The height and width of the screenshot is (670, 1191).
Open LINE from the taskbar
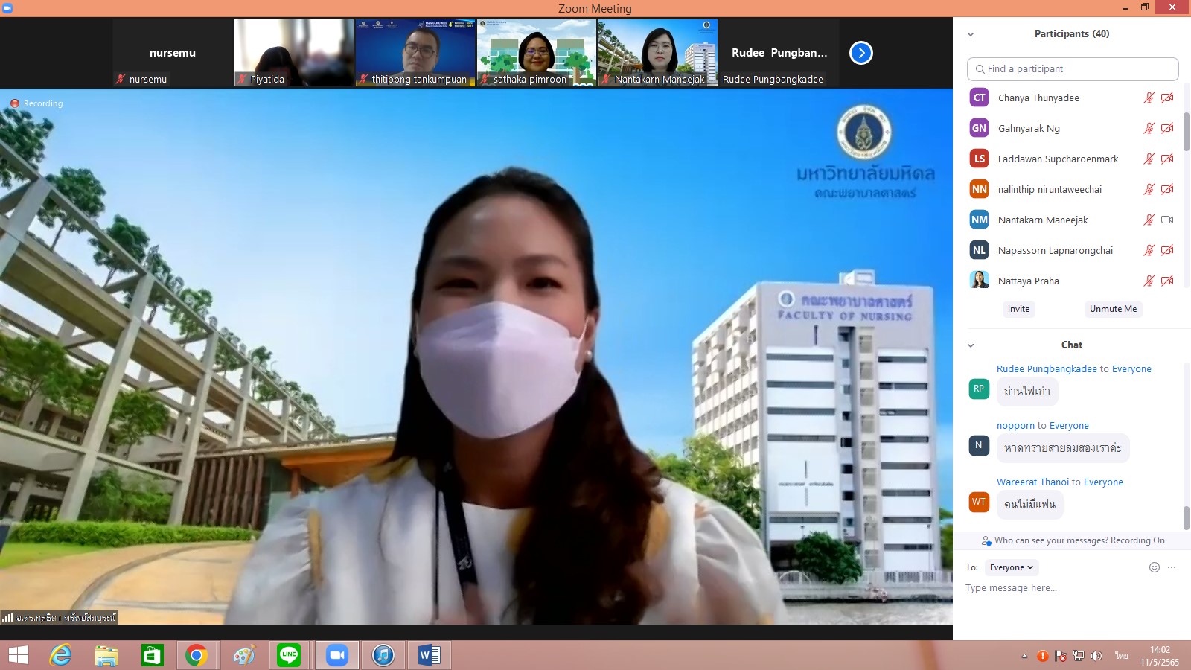(289, 655)
